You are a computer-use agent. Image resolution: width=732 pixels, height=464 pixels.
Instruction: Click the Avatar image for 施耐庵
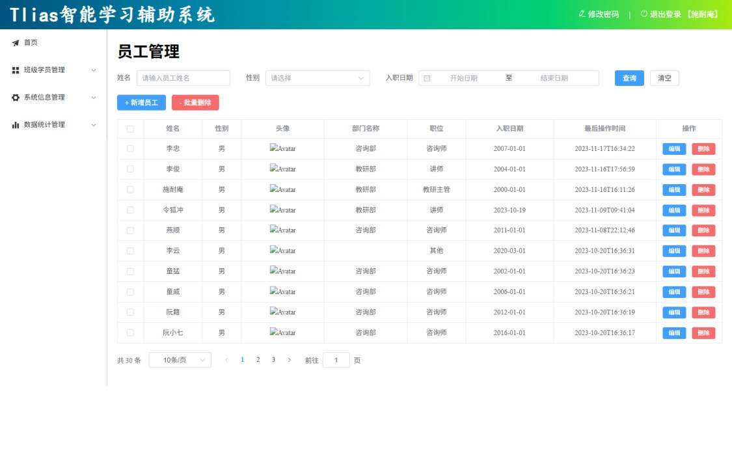point(282,189)
